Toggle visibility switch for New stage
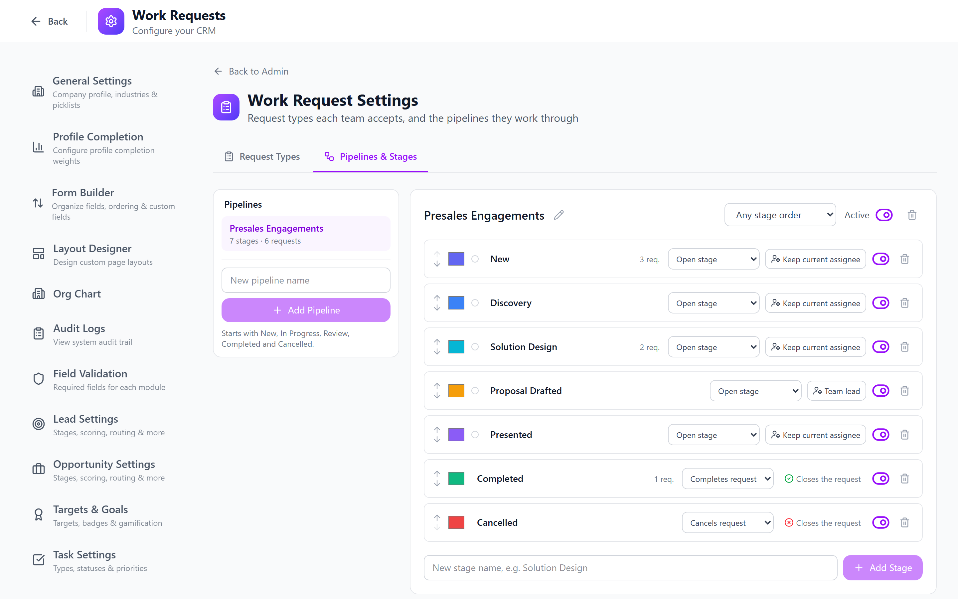The width and height of the screenshot is (958, 599). coord(881,259)
